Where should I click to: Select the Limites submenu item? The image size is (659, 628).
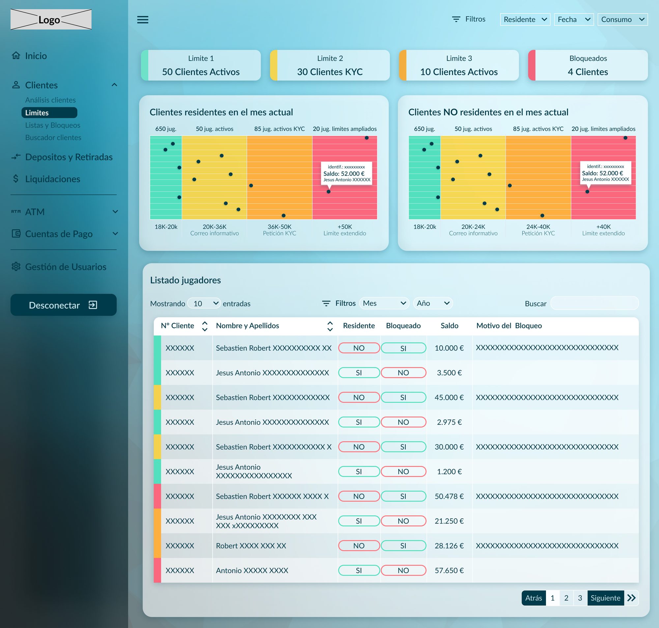pos(49,112)
